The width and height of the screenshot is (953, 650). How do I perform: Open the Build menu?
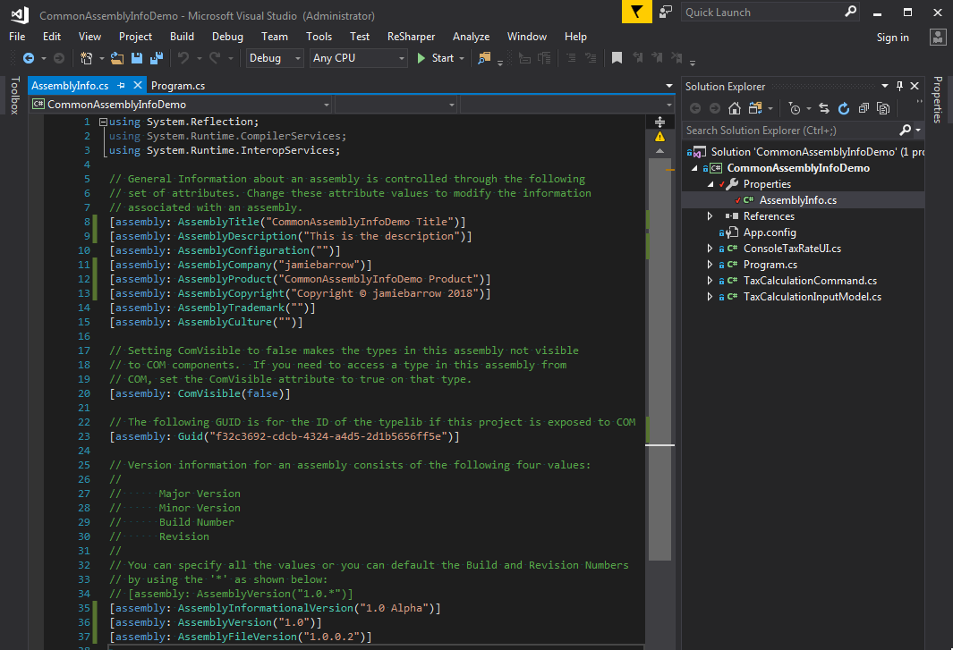click(182, 37)
